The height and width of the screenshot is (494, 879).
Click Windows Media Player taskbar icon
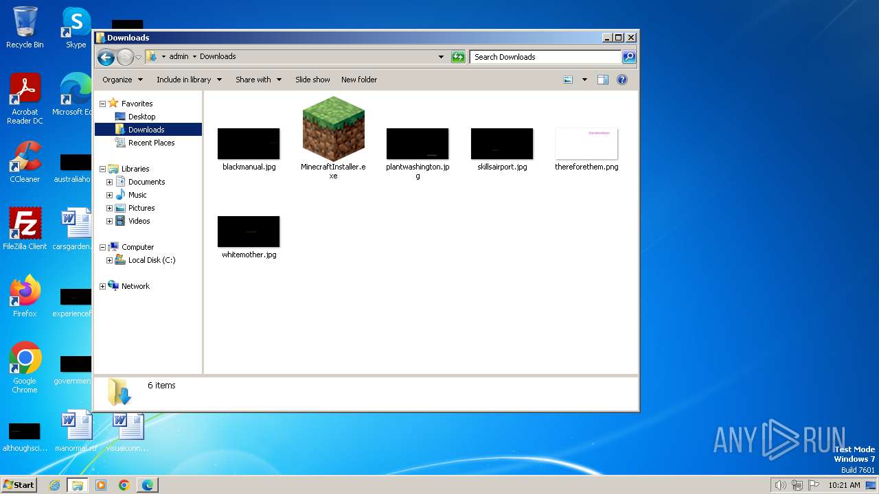point(101,485)
